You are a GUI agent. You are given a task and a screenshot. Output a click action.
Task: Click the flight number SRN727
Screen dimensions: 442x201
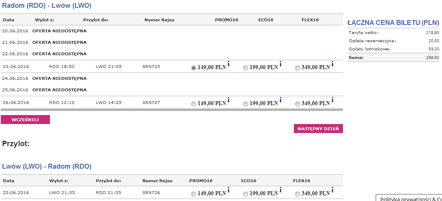click(151, 103)
